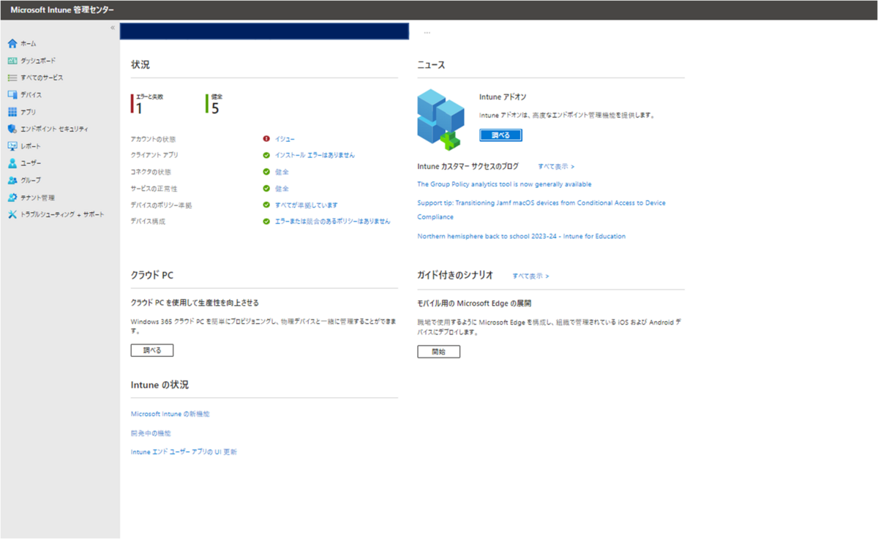Click the Troubleshooting + Support wrench icon
The width and height of the screenshot is (878, 539).
click(x=12, y=214)
